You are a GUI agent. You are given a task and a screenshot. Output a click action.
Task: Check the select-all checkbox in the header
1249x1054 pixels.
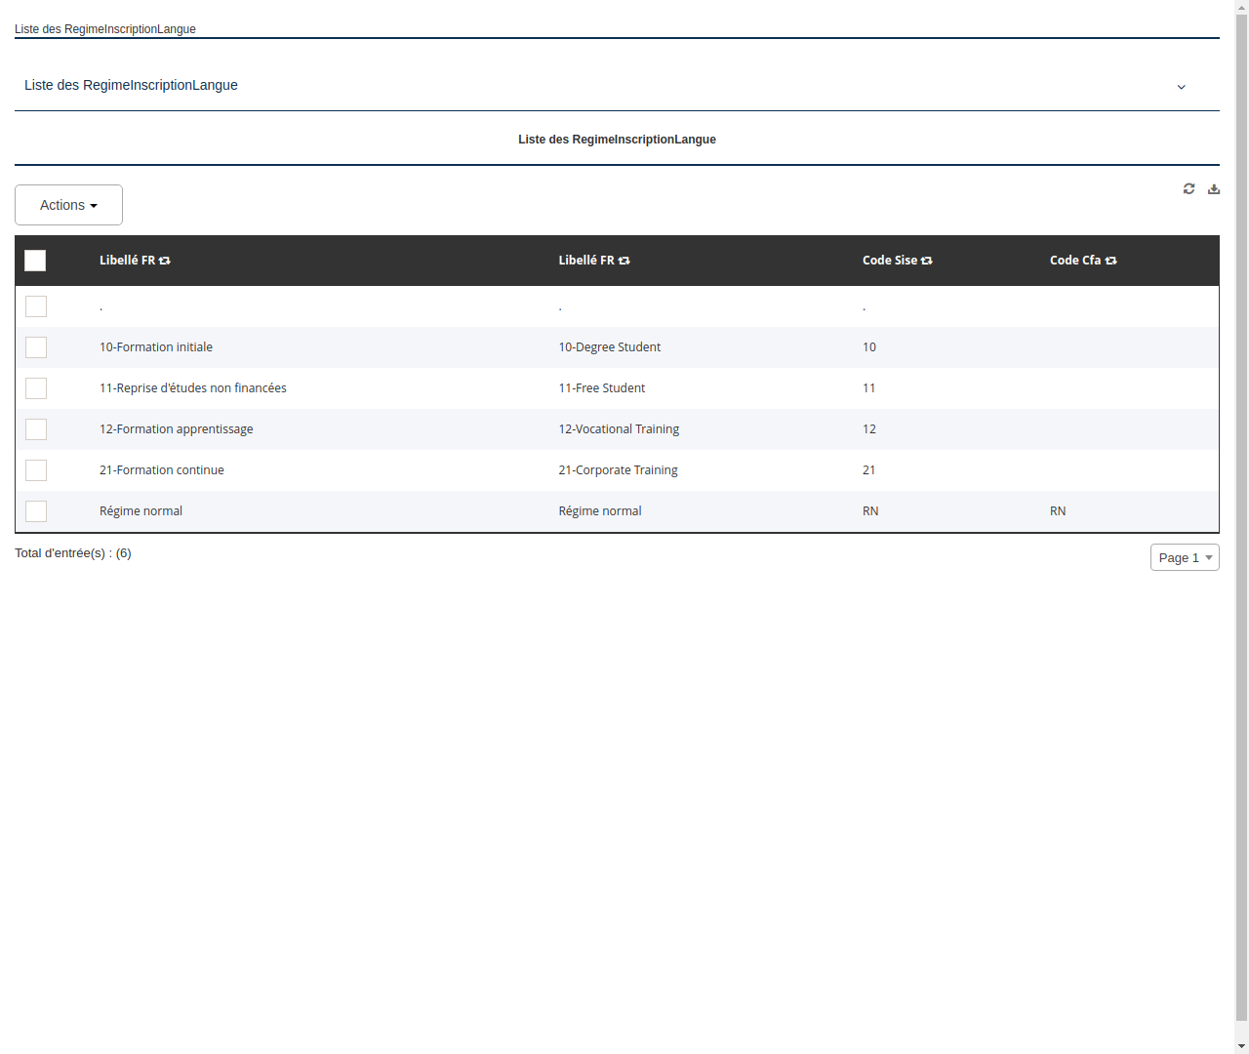(35, 261)
